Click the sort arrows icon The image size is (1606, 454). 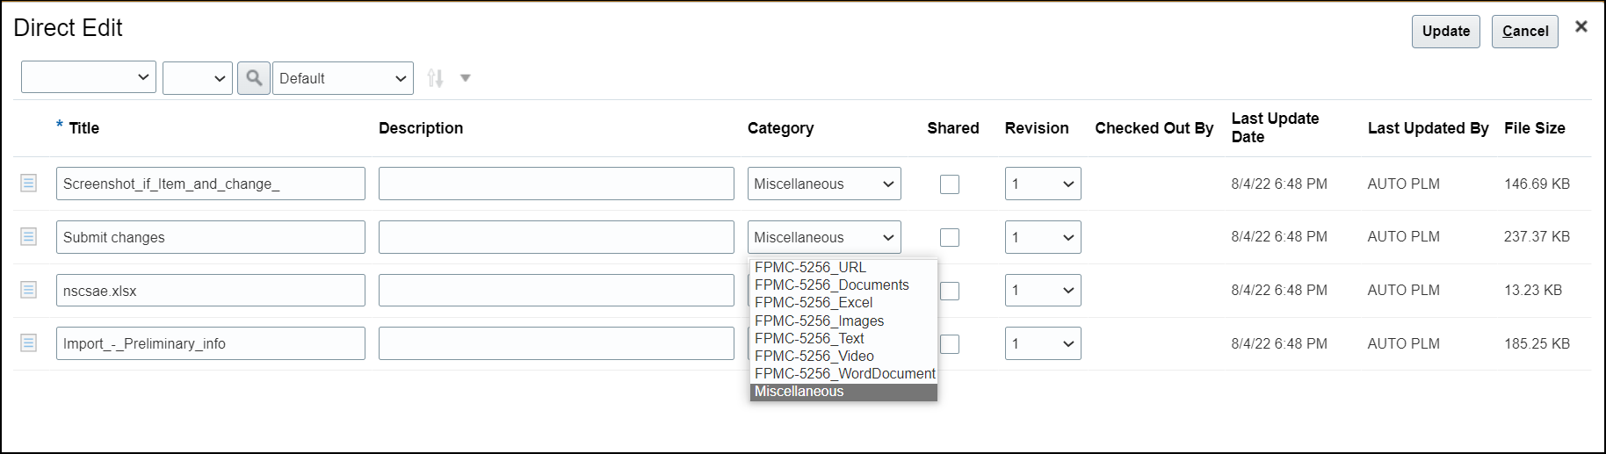(x=435, y=78)
